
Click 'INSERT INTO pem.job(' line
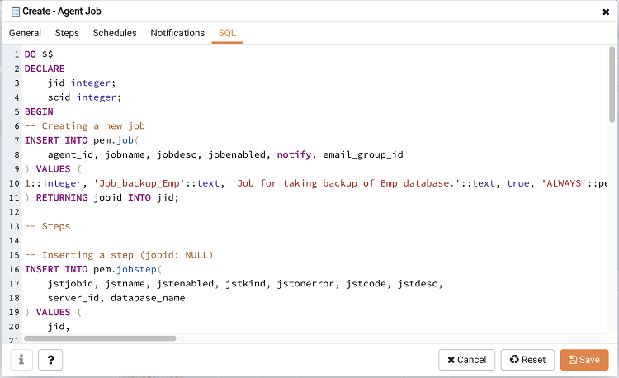82,140
